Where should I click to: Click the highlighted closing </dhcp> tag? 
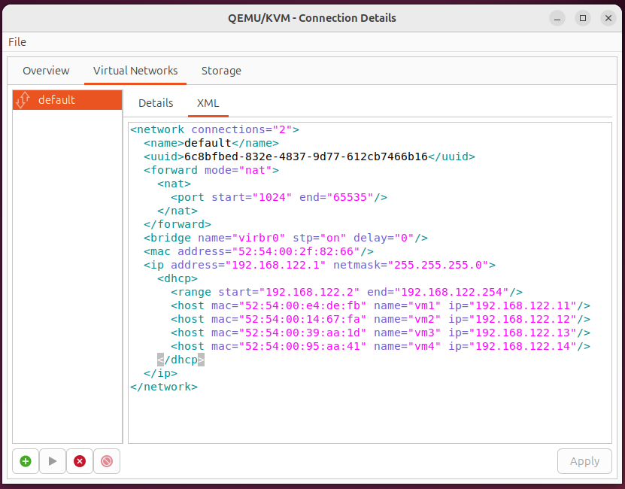[181, 360]
